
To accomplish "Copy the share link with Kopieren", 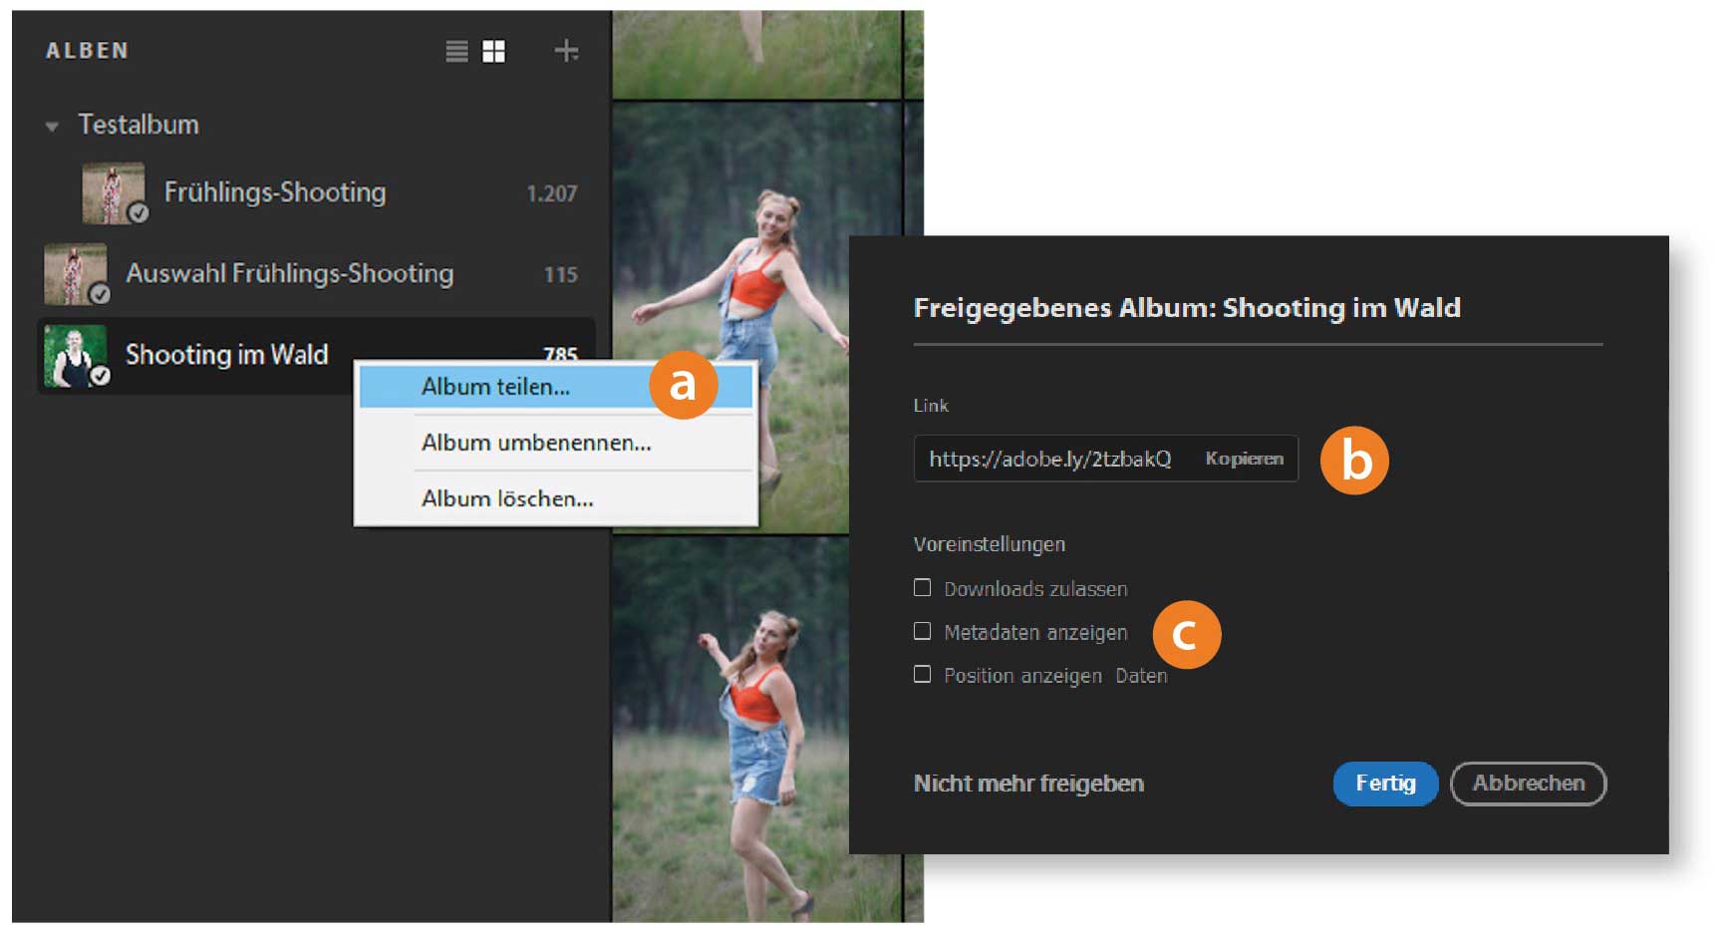I will click(1244, 459).
